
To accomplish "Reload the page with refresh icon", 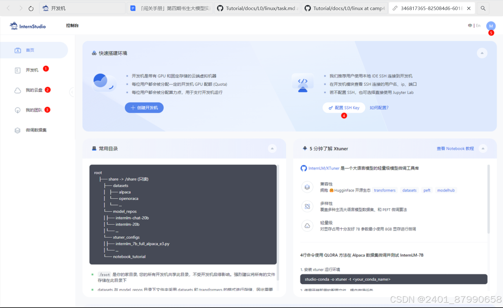I will point(31,8).
